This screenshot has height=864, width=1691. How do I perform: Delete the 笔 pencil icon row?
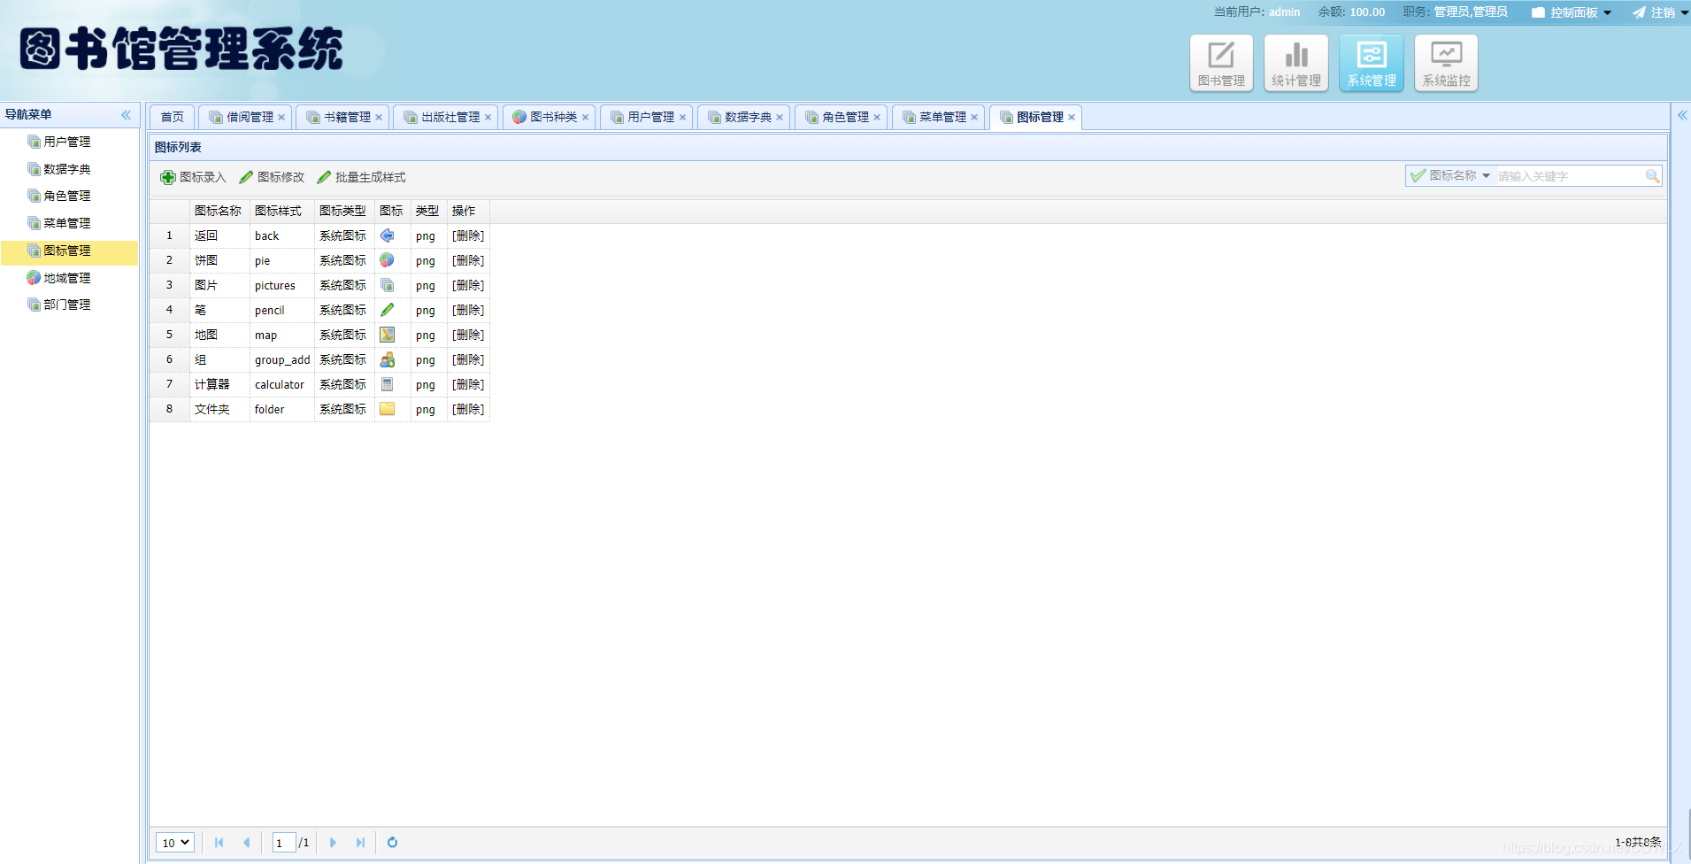pyautogui.click(x=468, y=311)
